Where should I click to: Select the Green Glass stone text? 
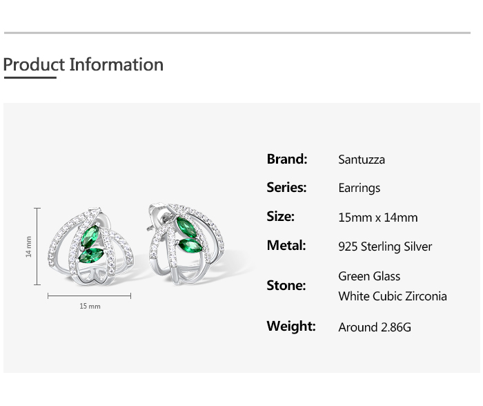pyautogui.click(x=369, y=276)
